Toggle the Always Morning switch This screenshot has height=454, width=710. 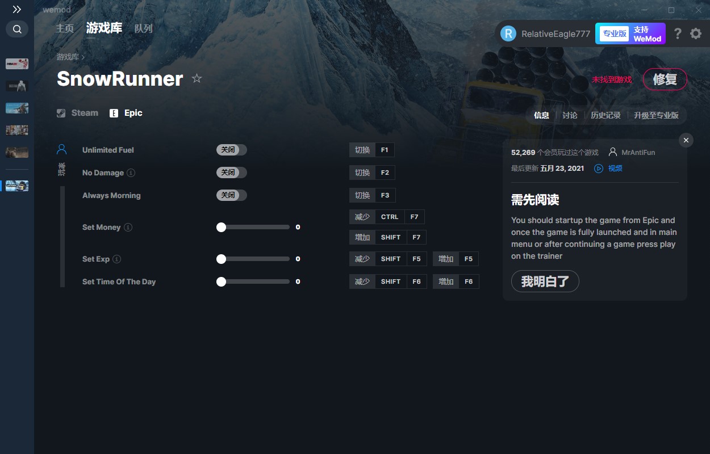232,195
